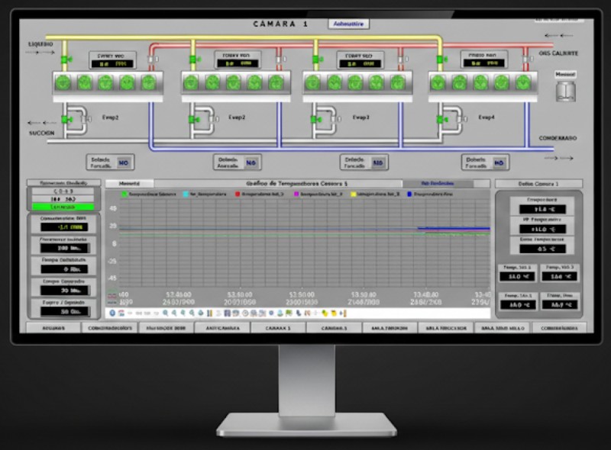The height and width of the screenshot is (450, 611).
Task: Toggle forced defrost NO for Evap4
Action: pos(499,162)
